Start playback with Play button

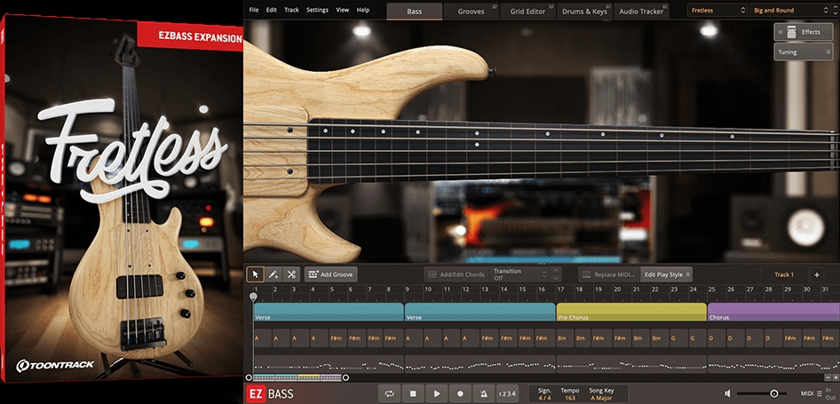[437, 394]
